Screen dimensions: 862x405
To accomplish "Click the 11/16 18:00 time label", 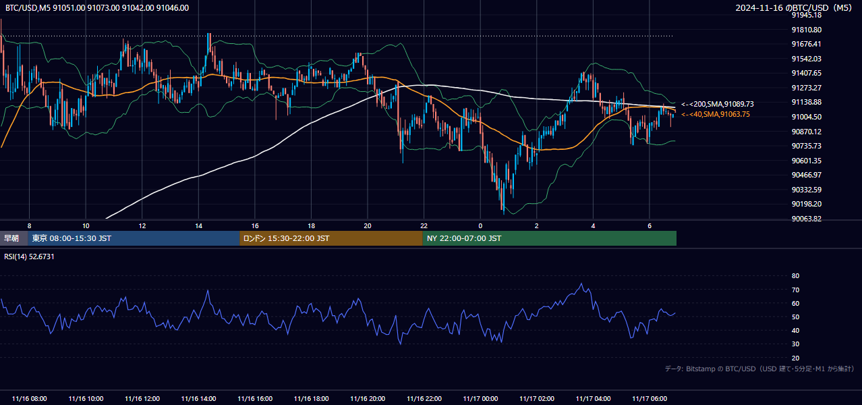I will 311,399.
